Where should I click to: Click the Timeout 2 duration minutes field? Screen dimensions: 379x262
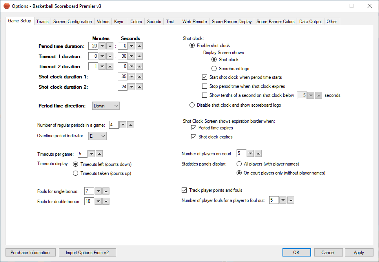93,66
